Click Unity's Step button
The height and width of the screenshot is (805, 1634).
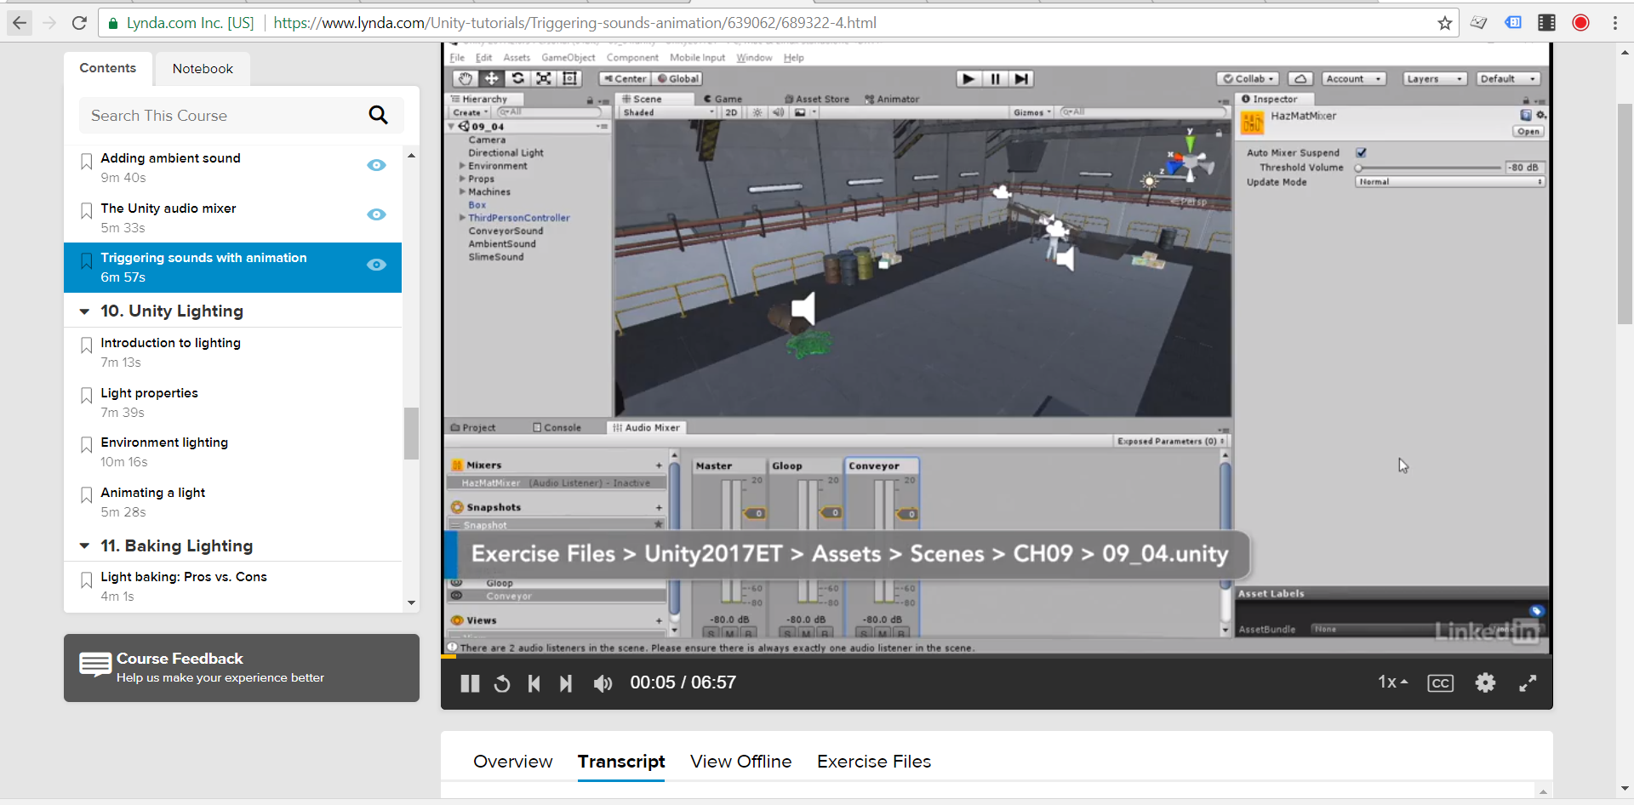[1021, 78]
